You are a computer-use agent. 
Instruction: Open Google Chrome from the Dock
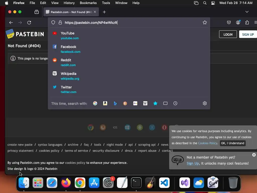[x=80, y=182]
